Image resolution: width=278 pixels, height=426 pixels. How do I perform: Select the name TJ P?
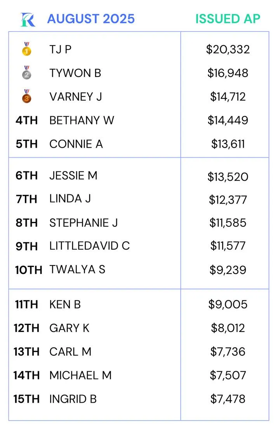pos(61,49)
